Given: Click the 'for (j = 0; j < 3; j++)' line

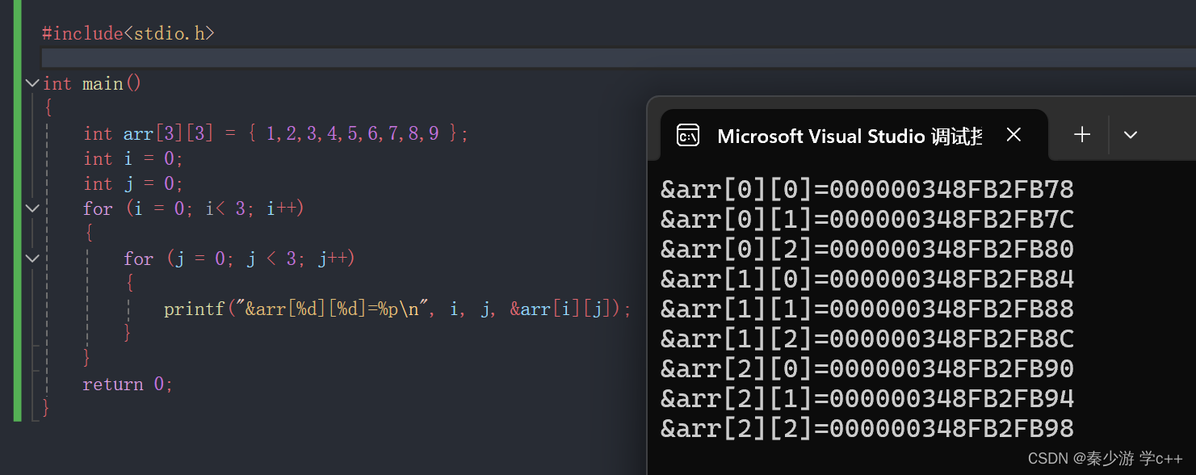Looking at the screenshot, I should pyautogui.click(x=239, y=259).
